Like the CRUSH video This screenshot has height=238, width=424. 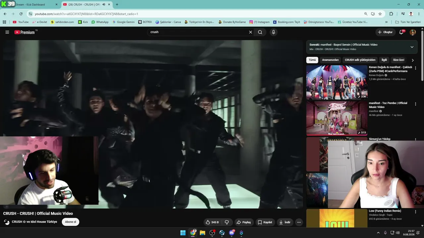pyautogui.click(x=212, y=222)
